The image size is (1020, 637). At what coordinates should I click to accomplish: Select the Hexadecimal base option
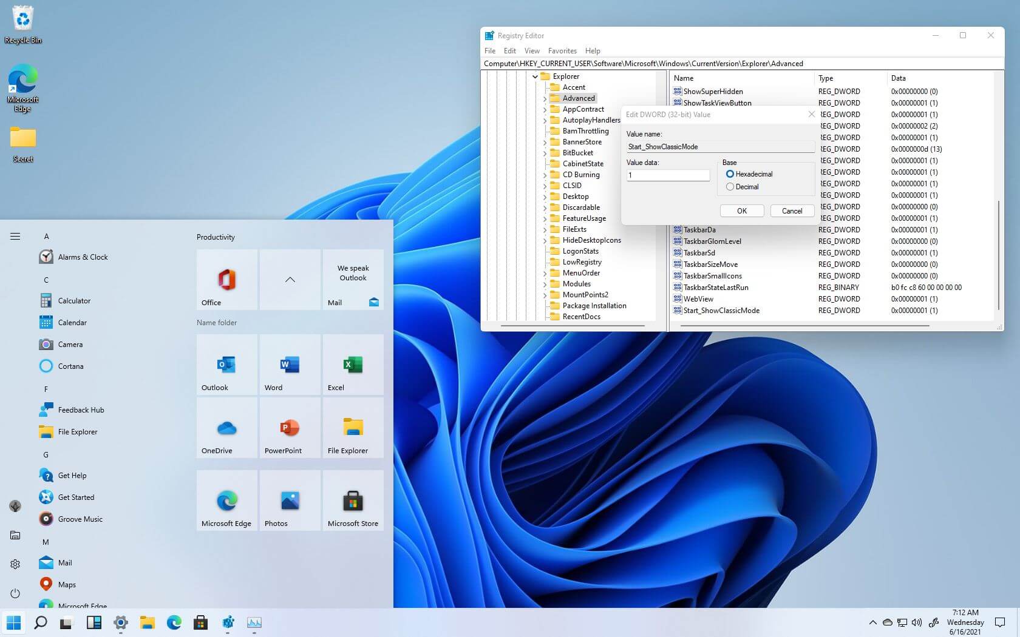pyautogui.click(x=749, y=174)
